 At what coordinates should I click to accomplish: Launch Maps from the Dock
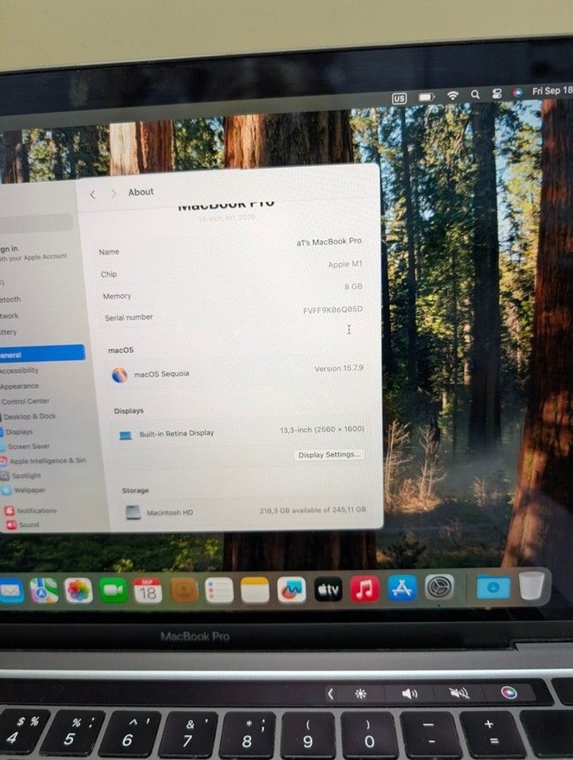point(43,590)
